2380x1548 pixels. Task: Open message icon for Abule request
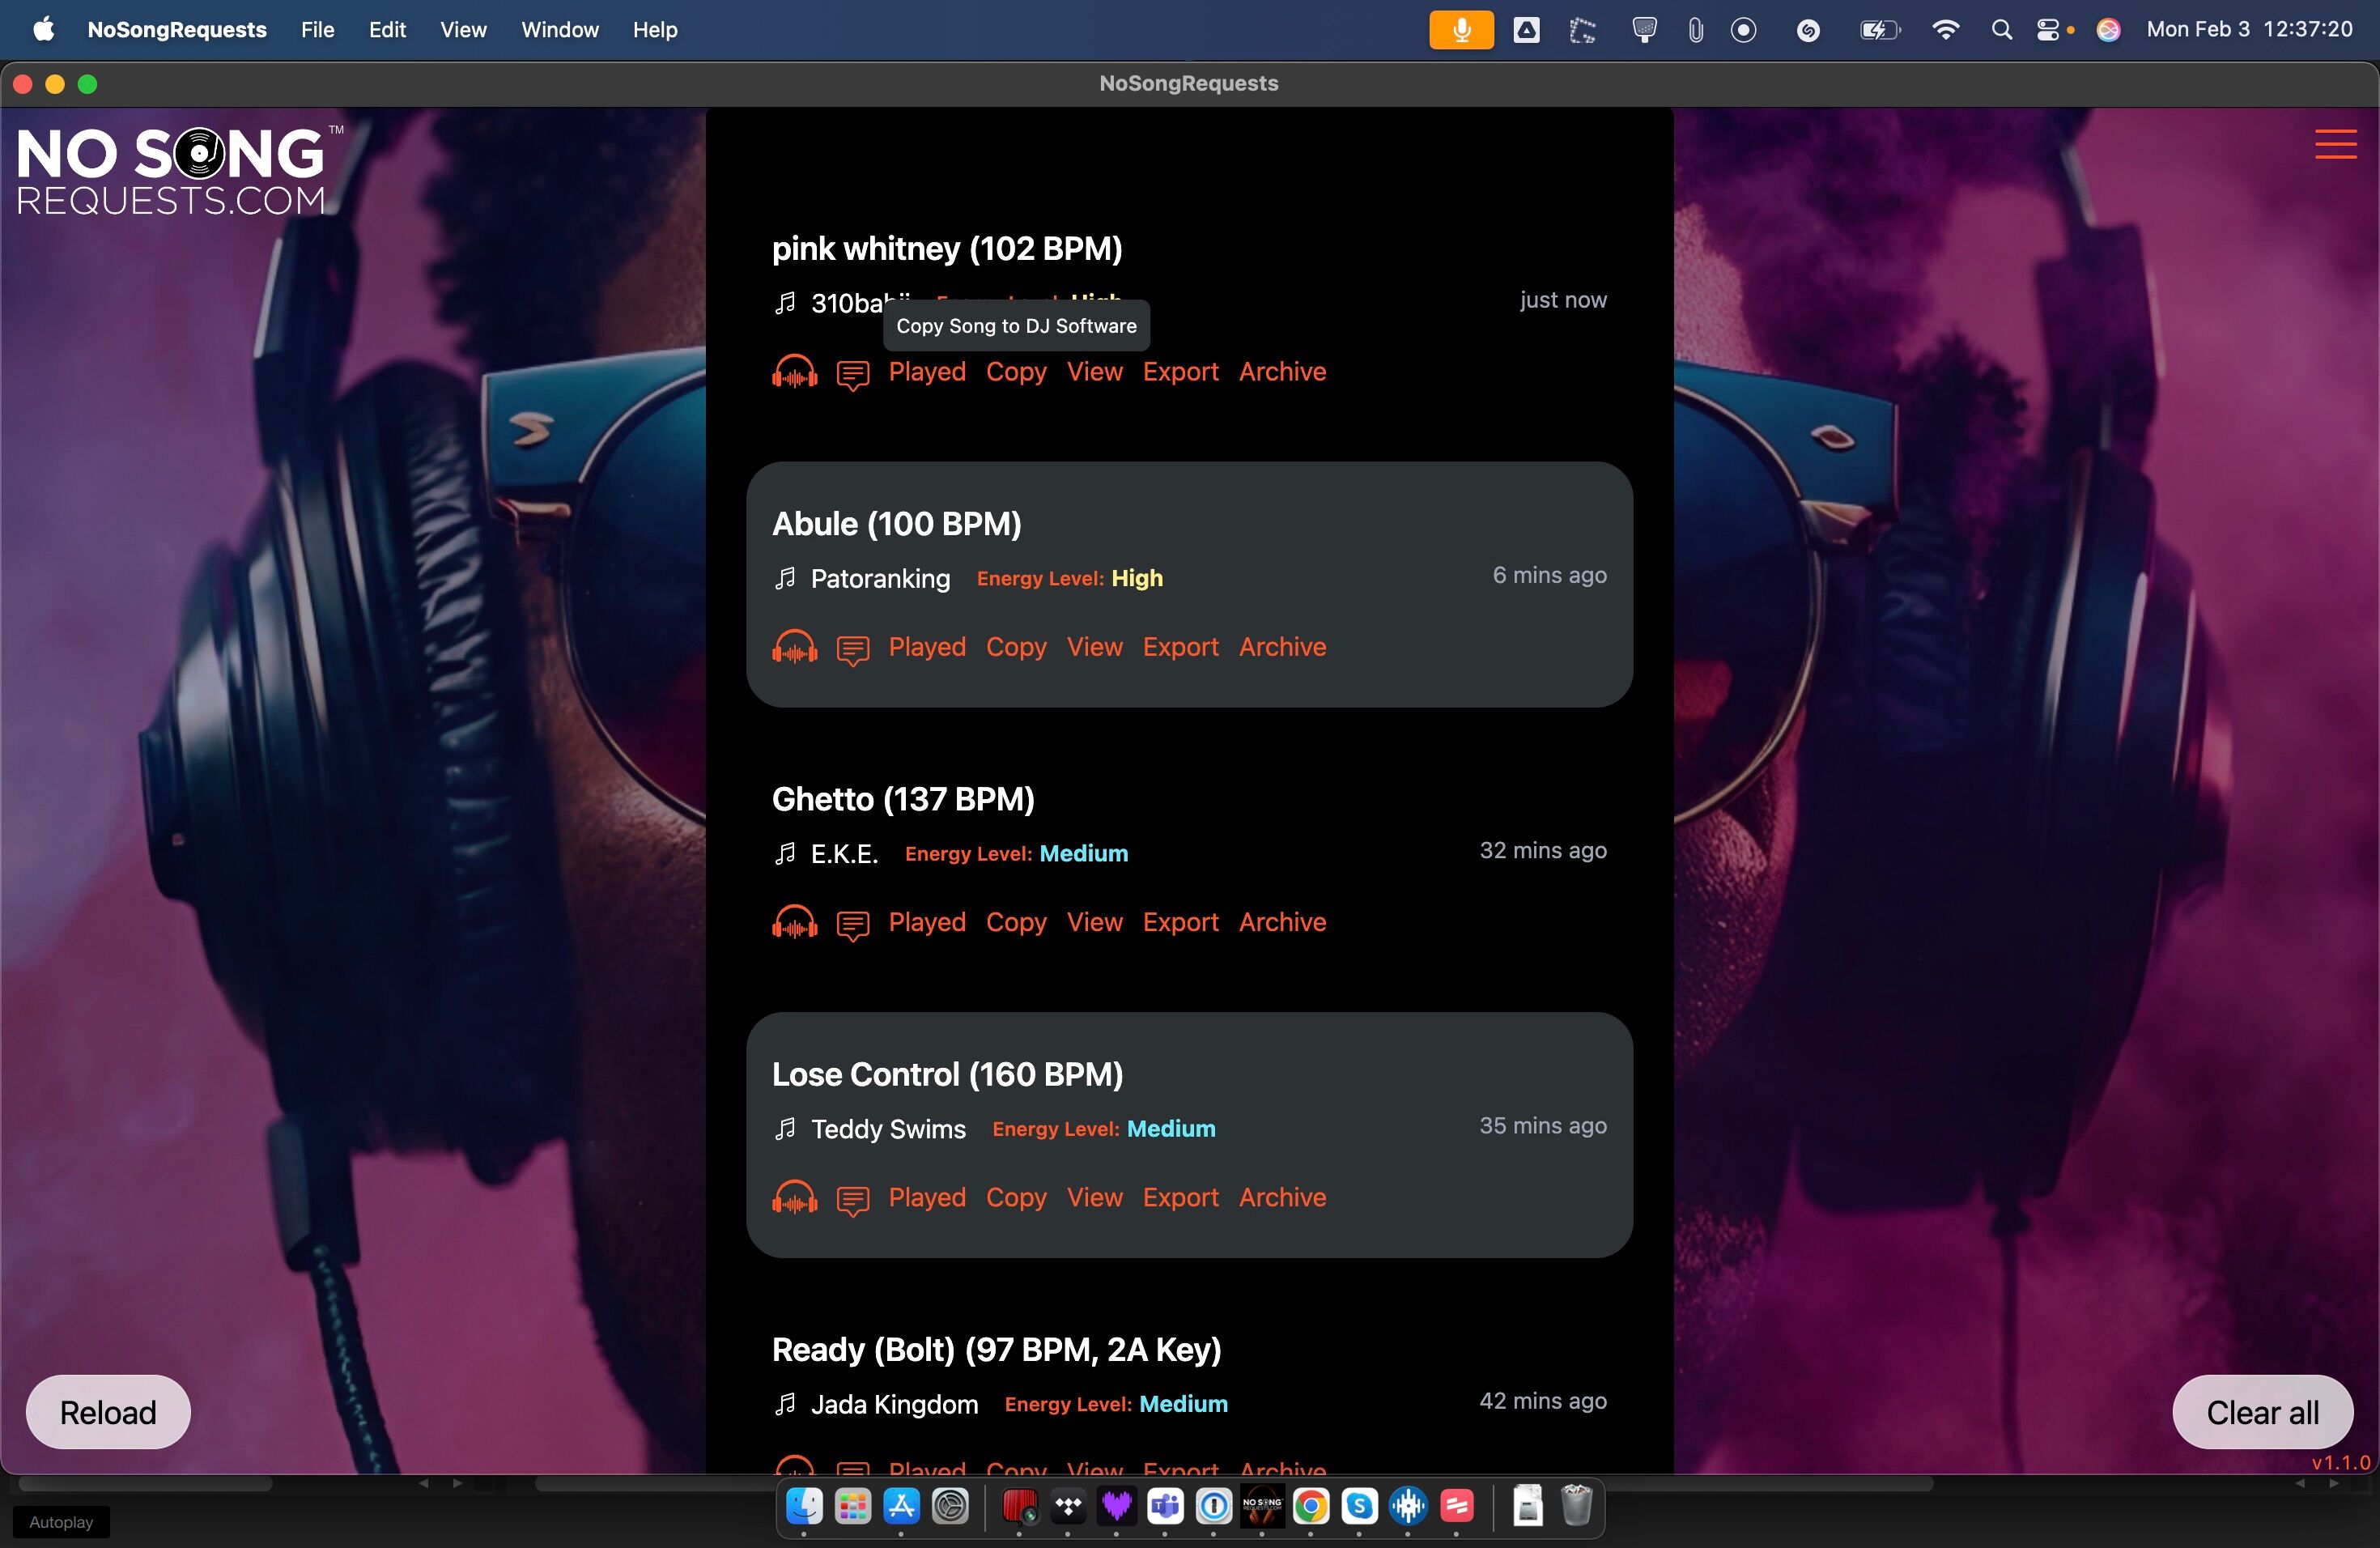[x=852, y=649]
